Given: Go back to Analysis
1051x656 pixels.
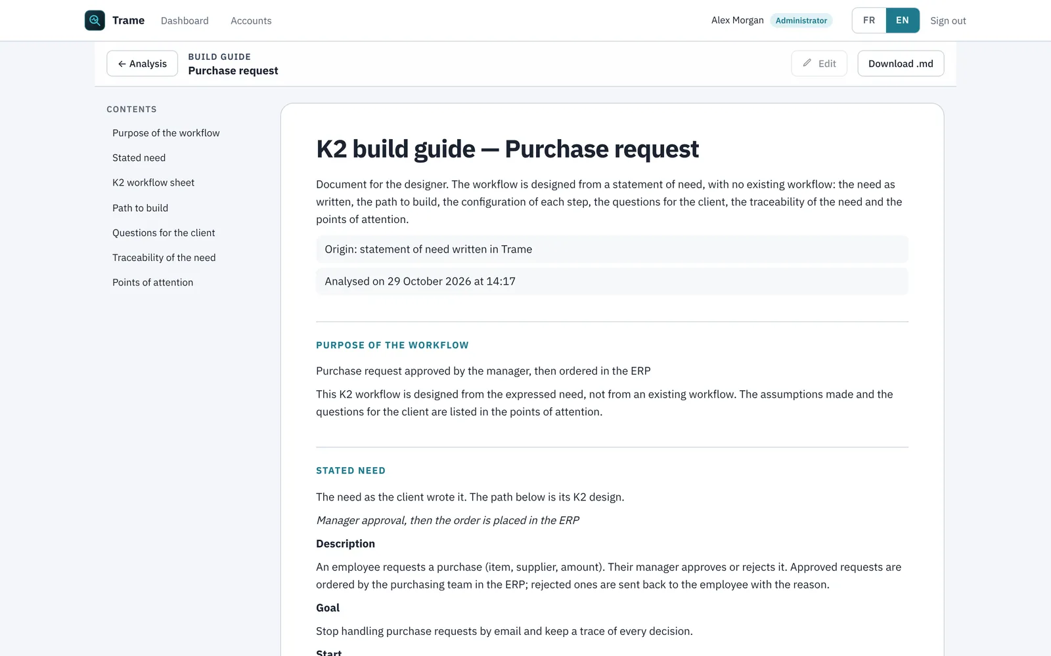Looking at the screenshot, I should 142,64.
